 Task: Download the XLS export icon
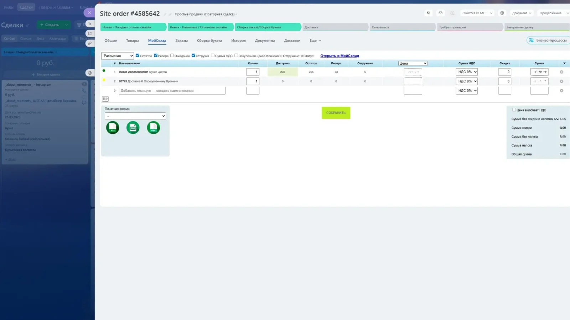112,127
